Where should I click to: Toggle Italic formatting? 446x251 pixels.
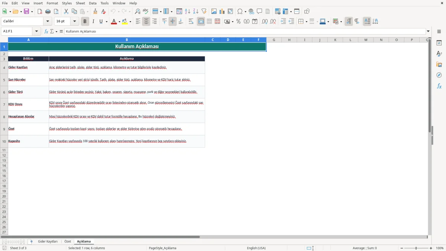[93, 22]
